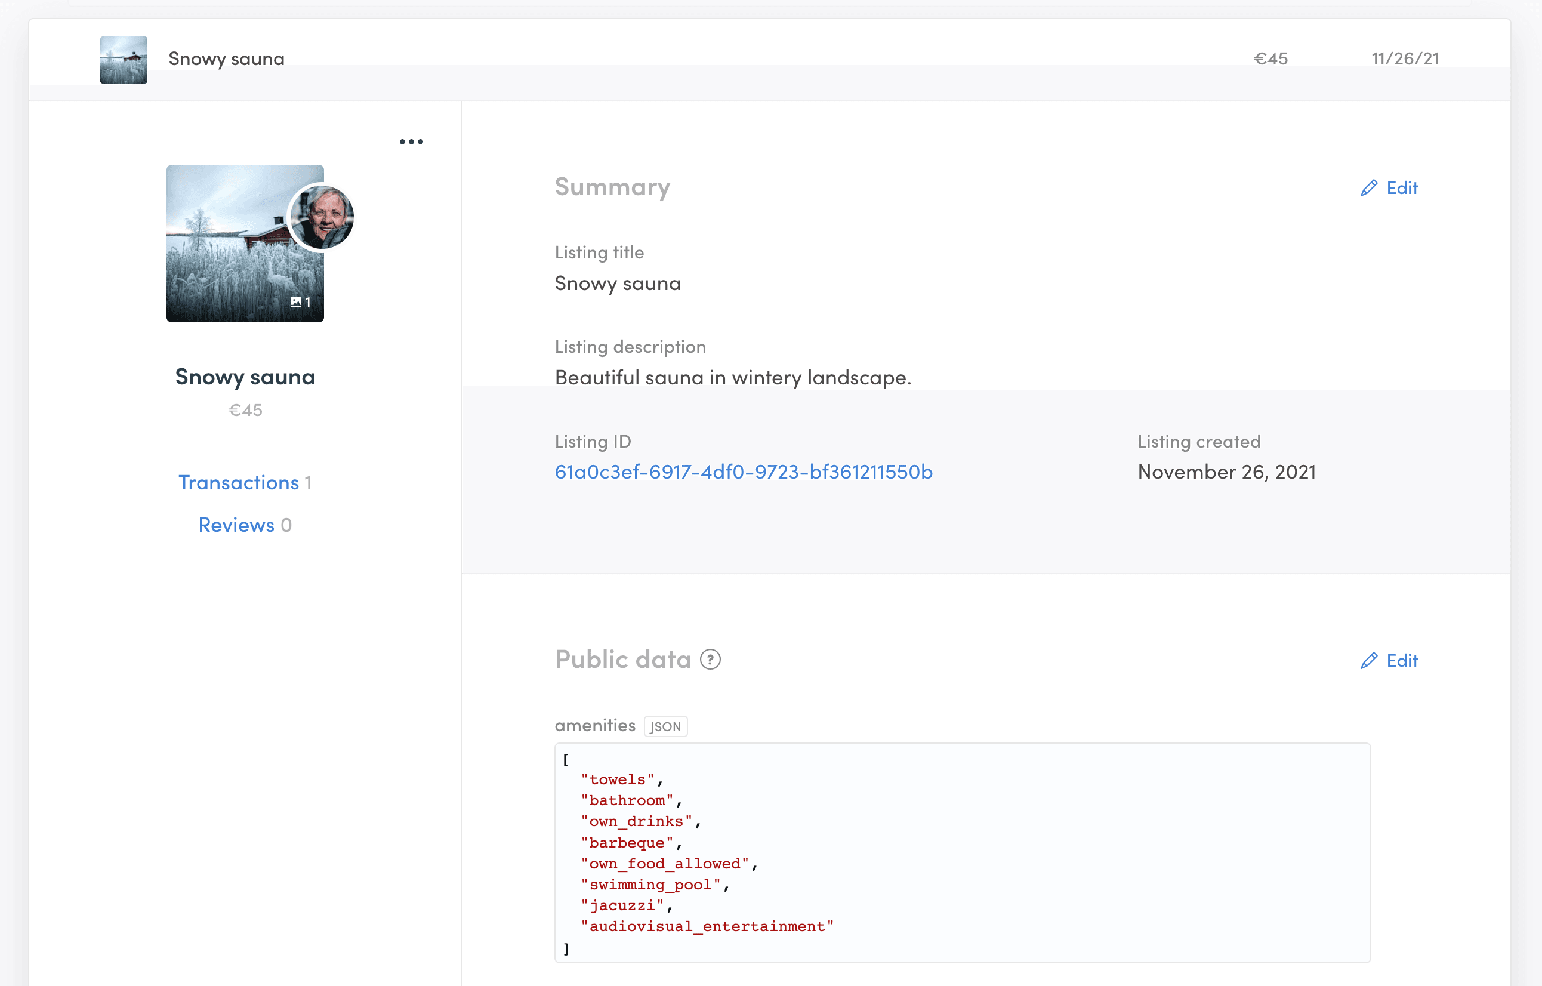Click the Public data Edit link

[x=1402, y=661]
